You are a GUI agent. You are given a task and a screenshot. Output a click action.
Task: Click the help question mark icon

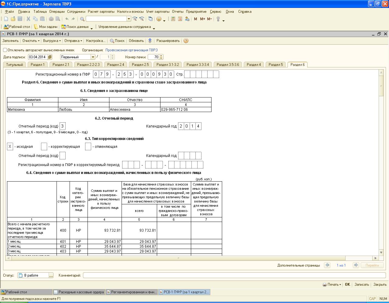[186, 41]
